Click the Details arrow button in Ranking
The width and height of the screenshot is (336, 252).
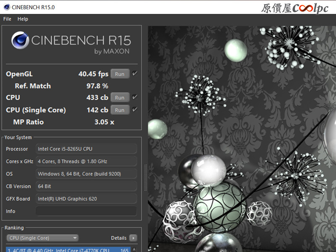point(133,238)
